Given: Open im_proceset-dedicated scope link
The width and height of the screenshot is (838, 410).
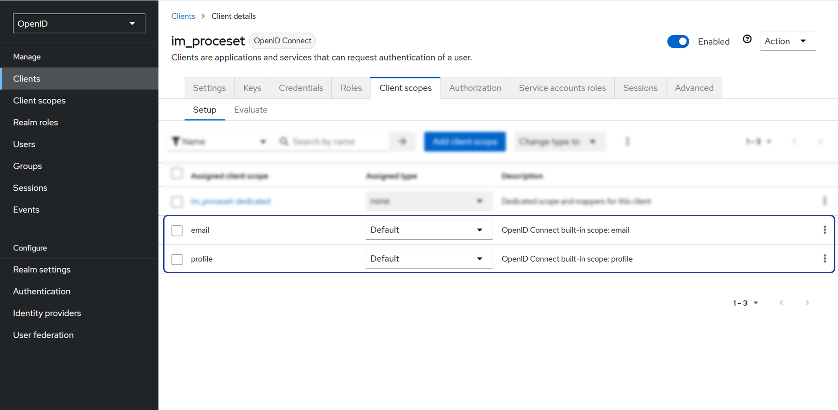Looking at the screenshot, I should [x=230, y=201].
